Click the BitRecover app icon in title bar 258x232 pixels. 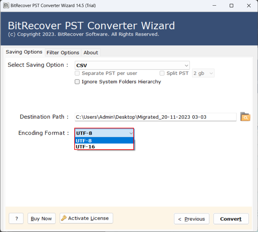pos(6,5)
